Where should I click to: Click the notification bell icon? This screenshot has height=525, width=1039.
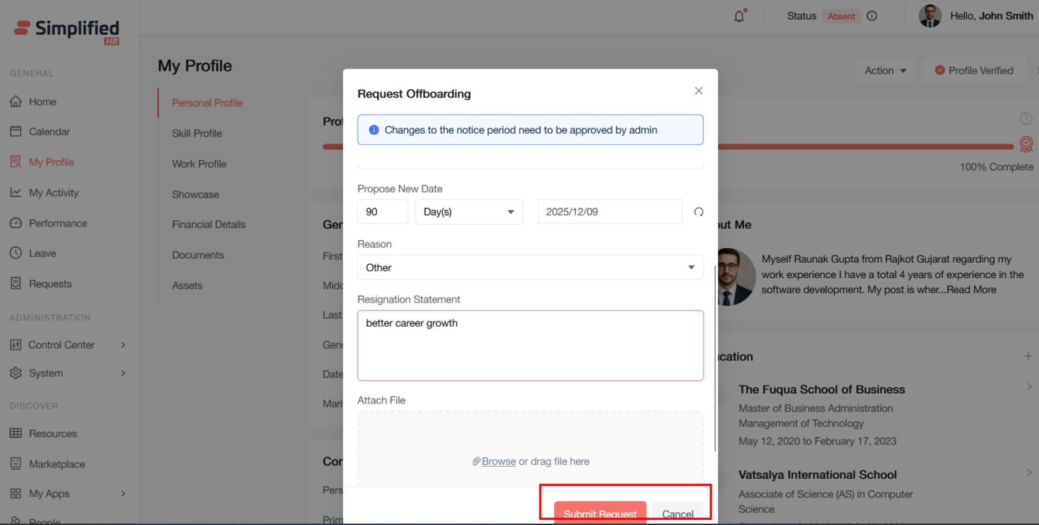click(739, 16)
